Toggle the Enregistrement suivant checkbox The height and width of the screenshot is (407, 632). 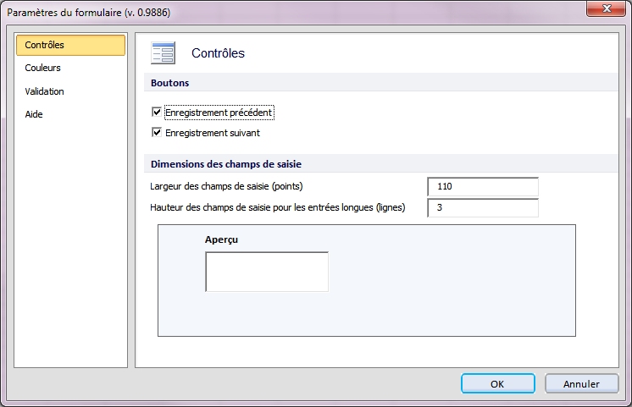pos(157,133)
